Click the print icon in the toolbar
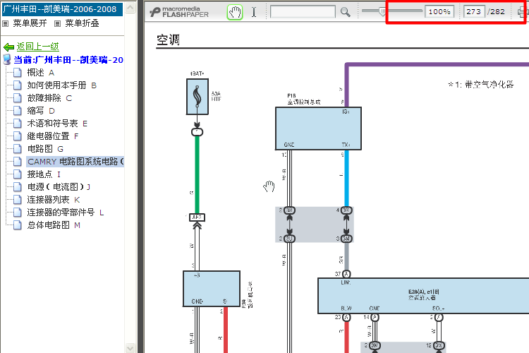This screenshot has width=529, height=353. coord(523,12)
